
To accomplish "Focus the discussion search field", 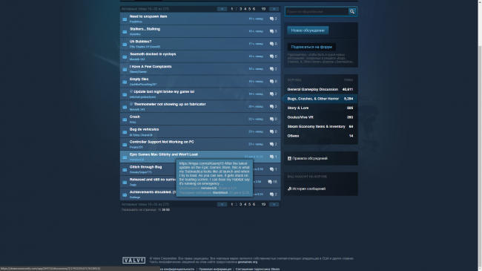I will [x=317, y=12].
